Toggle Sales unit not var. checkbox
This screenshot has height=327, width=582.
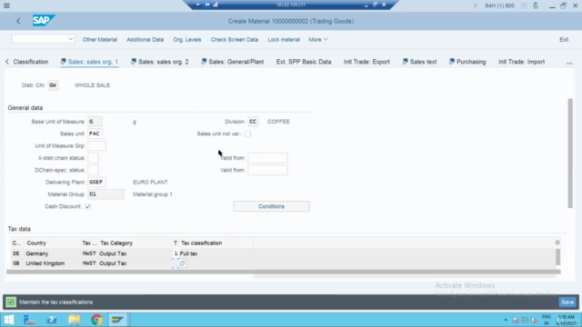[247, 134]
